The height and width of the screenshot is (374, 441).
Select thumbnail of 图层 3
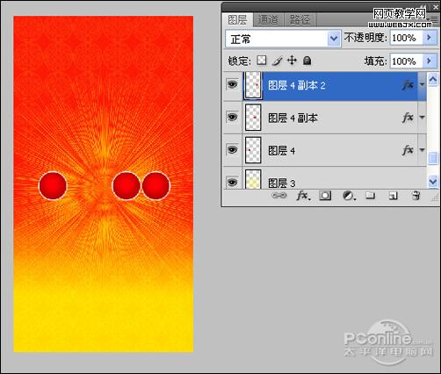253,179
